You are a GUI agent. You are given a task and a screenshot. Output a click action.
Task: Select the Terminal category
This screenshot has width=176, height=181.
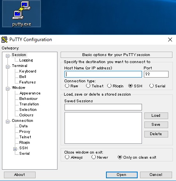point(20,66)
